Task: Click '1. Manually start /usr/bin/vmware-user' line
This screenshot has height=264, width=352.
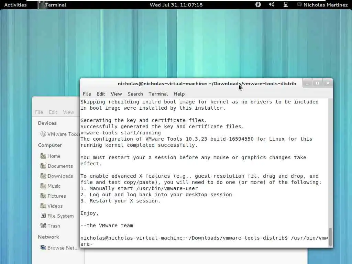Action: click(x=139, y=189)
